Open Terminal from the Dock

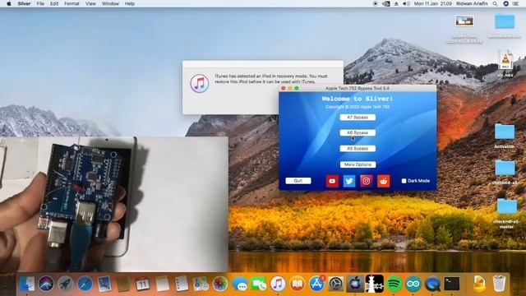pos(452,284)
